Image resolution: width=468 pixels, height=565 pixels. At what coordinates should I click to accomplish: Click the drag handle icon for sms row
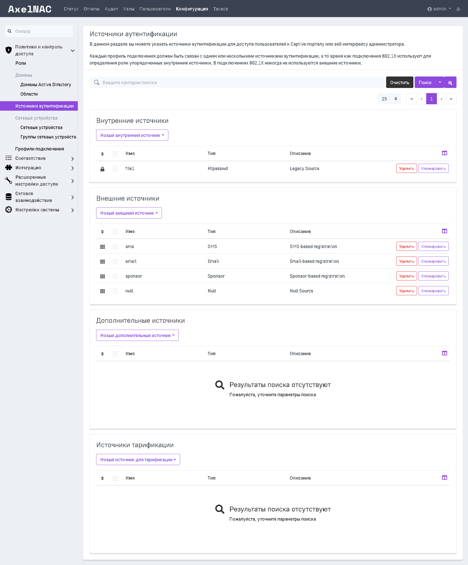(103, 247)
